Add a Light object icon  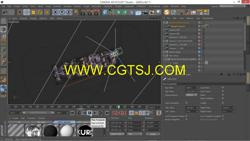(158, 12)
